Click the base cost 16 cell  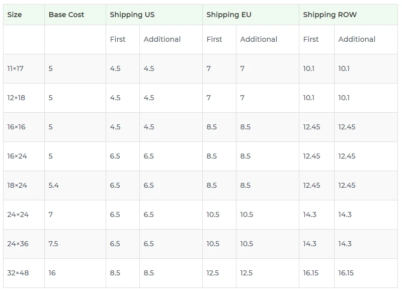pyautogui.click(x=52, y=273)
